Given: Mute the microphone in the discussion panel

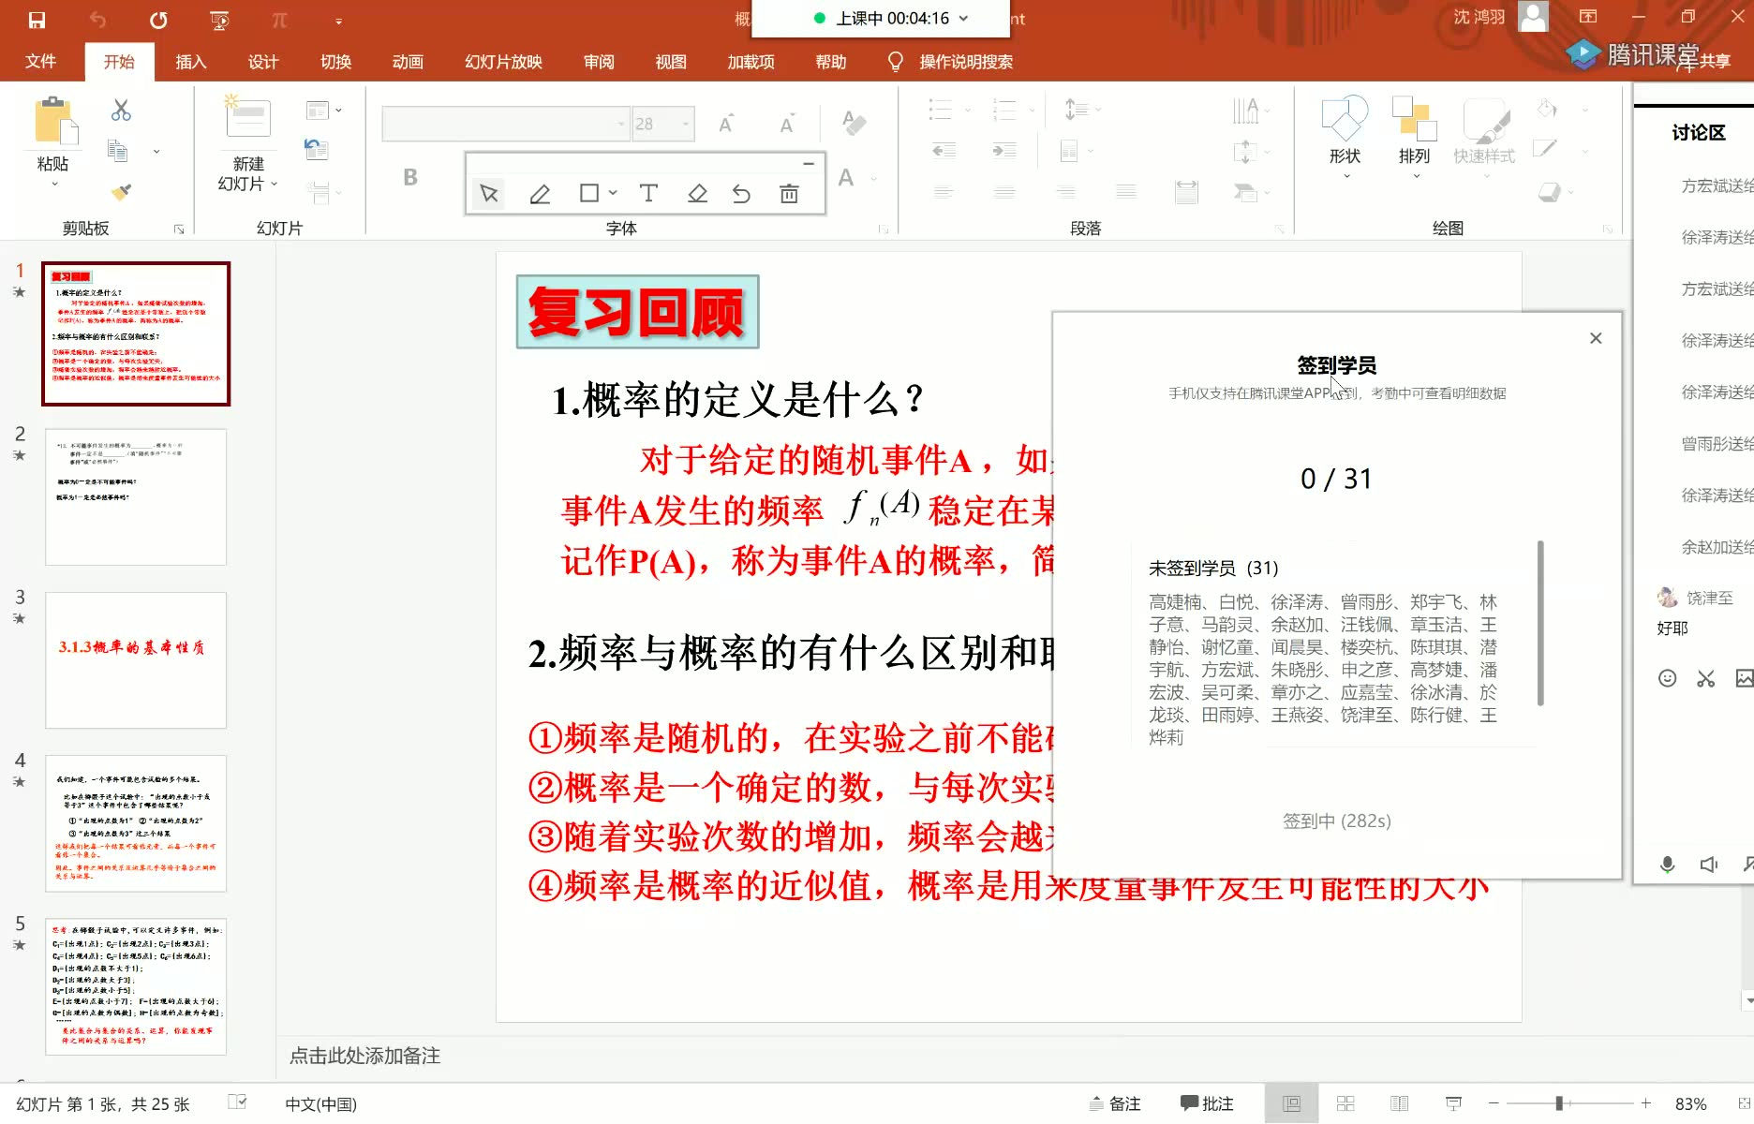Looking at the screenshot, I should 1667,864.
